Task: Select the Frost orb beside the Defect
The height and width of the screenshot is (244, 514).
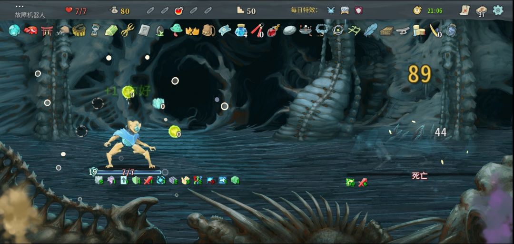Action: [158, 103]
